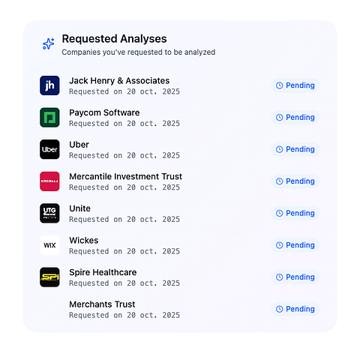Click the green Paycom Software logo
This screenshot has height=351, width=360.
coord(49,118)
